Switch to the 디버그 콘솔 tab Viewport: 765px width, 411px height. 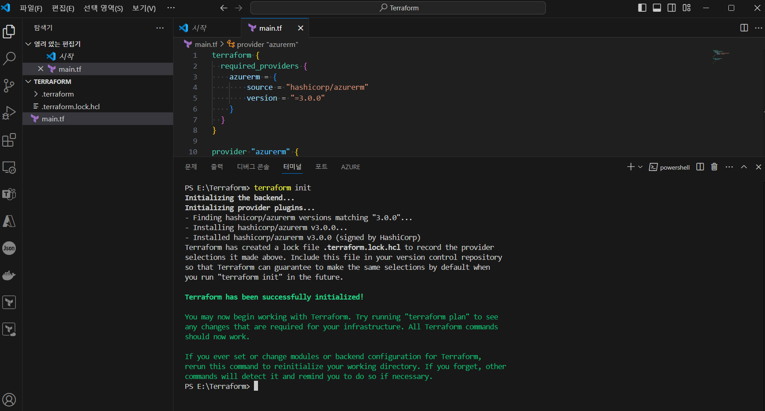(x=253, y=167)
